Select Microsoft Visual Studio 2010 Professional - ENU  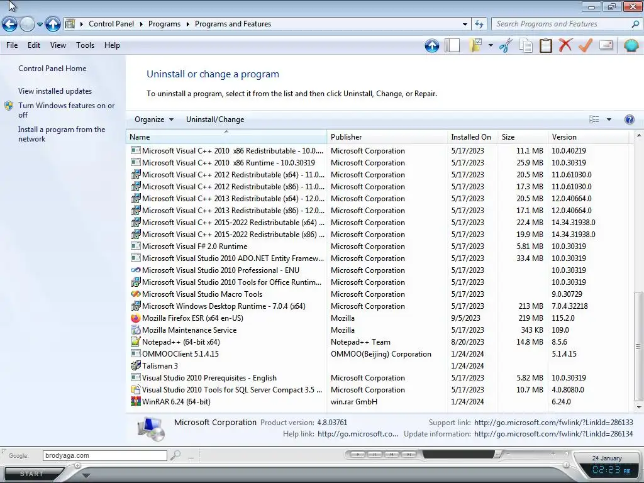(x=378, y=270)
